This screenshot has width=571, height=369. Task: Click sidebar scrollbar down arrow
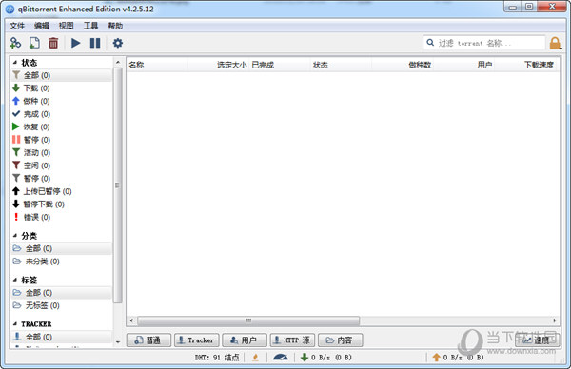(x=118, y=342)
